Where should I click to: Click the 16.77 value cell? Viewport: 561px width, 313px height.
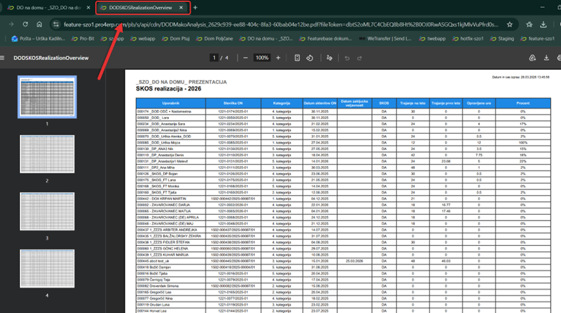click(x=445, y=205)
